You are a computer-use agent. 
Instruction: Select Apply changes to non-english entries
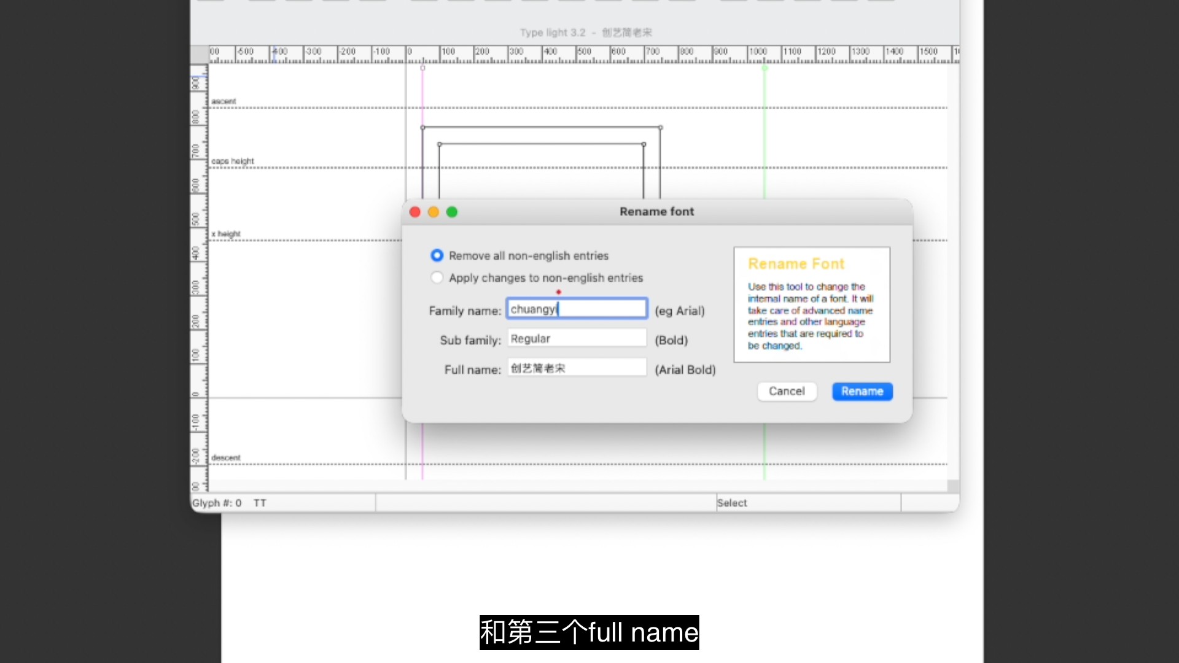437,277
